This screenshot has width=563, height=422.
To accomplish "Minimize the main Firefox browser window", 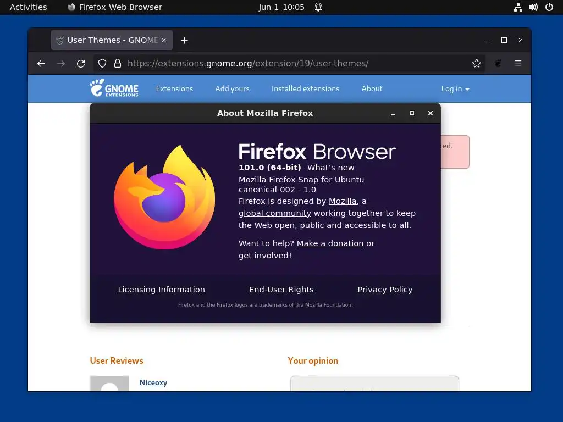I will [x=488, y=40].
